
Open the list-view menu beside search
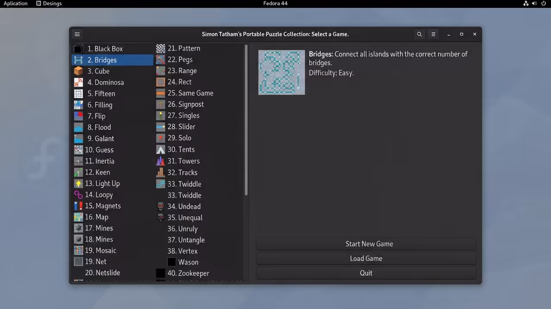(433, 34)
